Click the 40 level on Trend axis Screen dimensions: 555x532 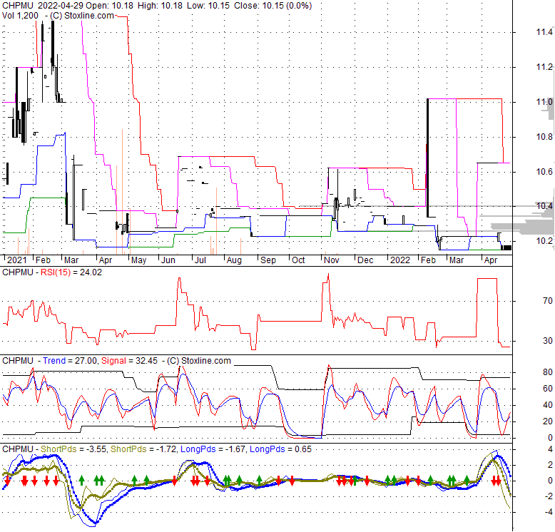pos(547,404)
